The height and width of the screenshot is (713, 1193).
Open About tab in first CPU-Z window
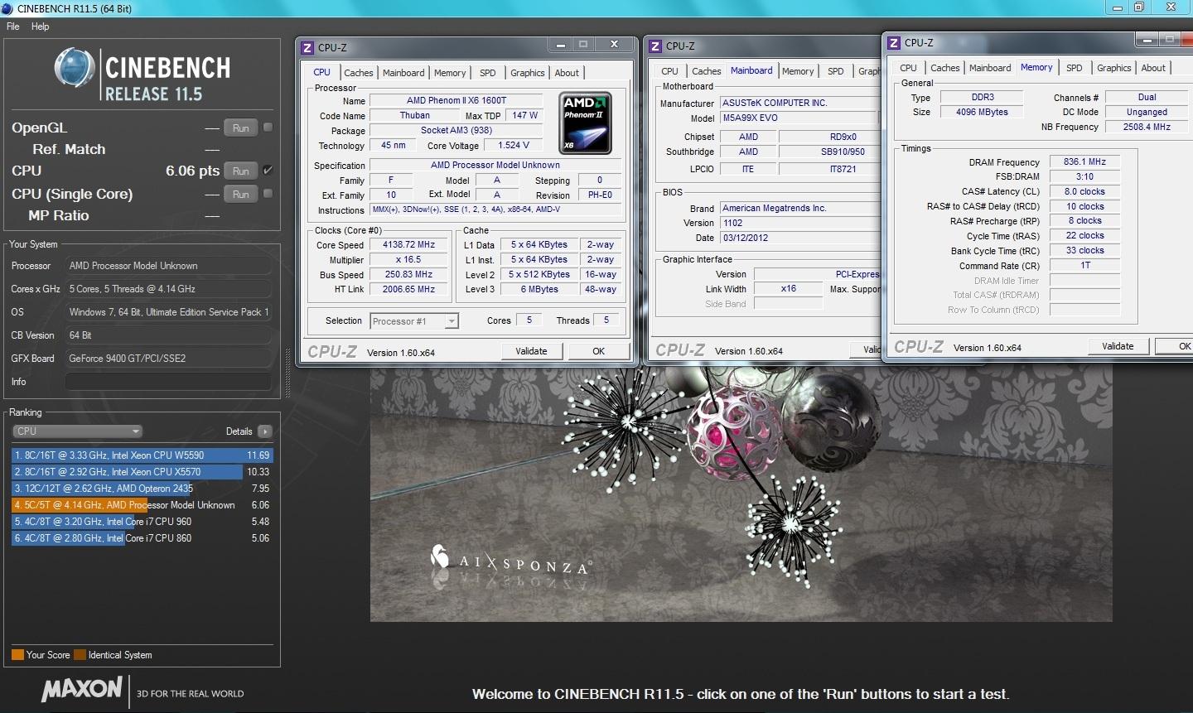coord(567,73)
